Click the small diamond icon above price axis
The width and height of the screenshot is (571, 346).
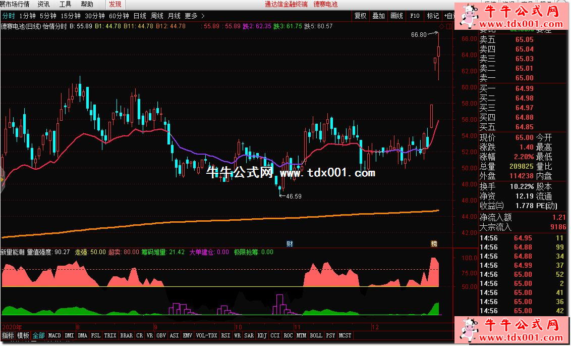tap(442, 26)
